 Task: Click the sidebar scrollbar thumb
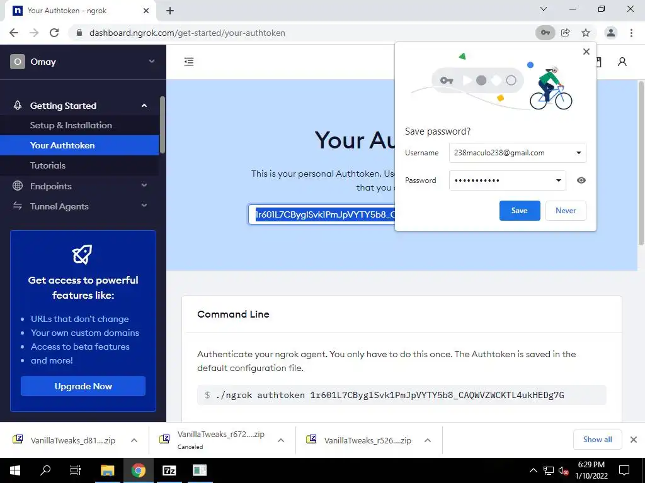[x=163, y=125]
